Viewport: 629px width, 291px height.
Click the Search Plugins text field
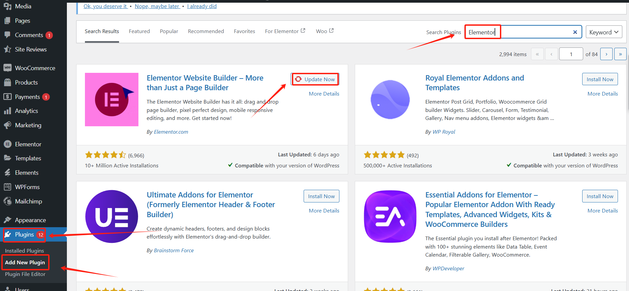(523, 32)
